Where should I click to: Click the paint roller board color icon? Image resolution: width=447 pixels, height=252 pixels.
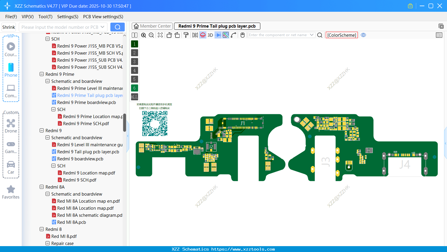(186, 35)
